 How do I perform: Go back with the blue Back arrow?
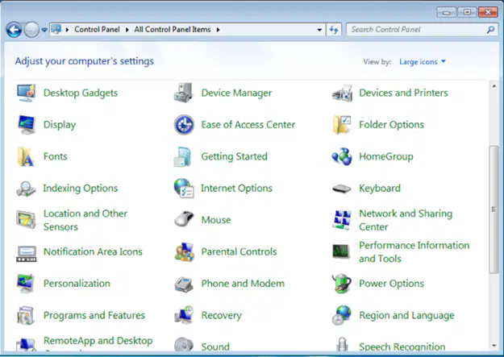pos(14,30)
